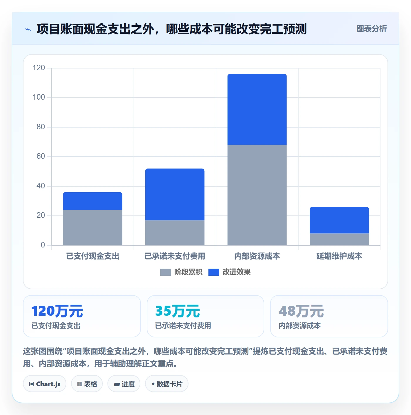The width and height of the screenshot is (411, 415).
Task: Click the 60 y-axis tick label
Action: coord(41,156)
